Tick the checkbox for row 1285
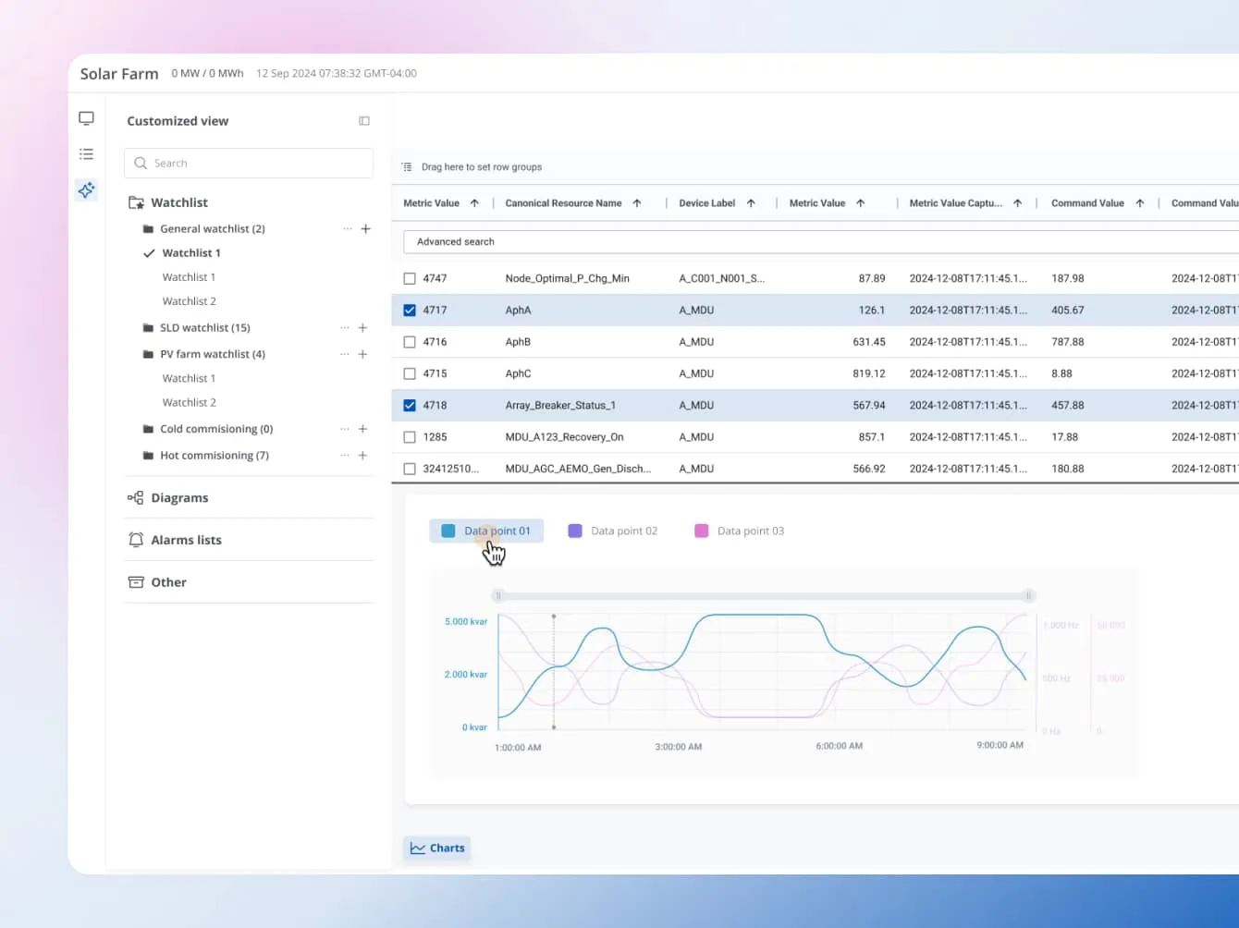The image size is (1239, 928). point(410,437)
